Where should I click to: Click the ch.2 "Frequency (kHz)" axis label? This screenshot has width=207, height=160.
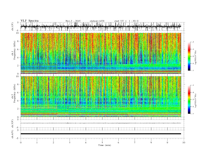click(x=15, y=93)
